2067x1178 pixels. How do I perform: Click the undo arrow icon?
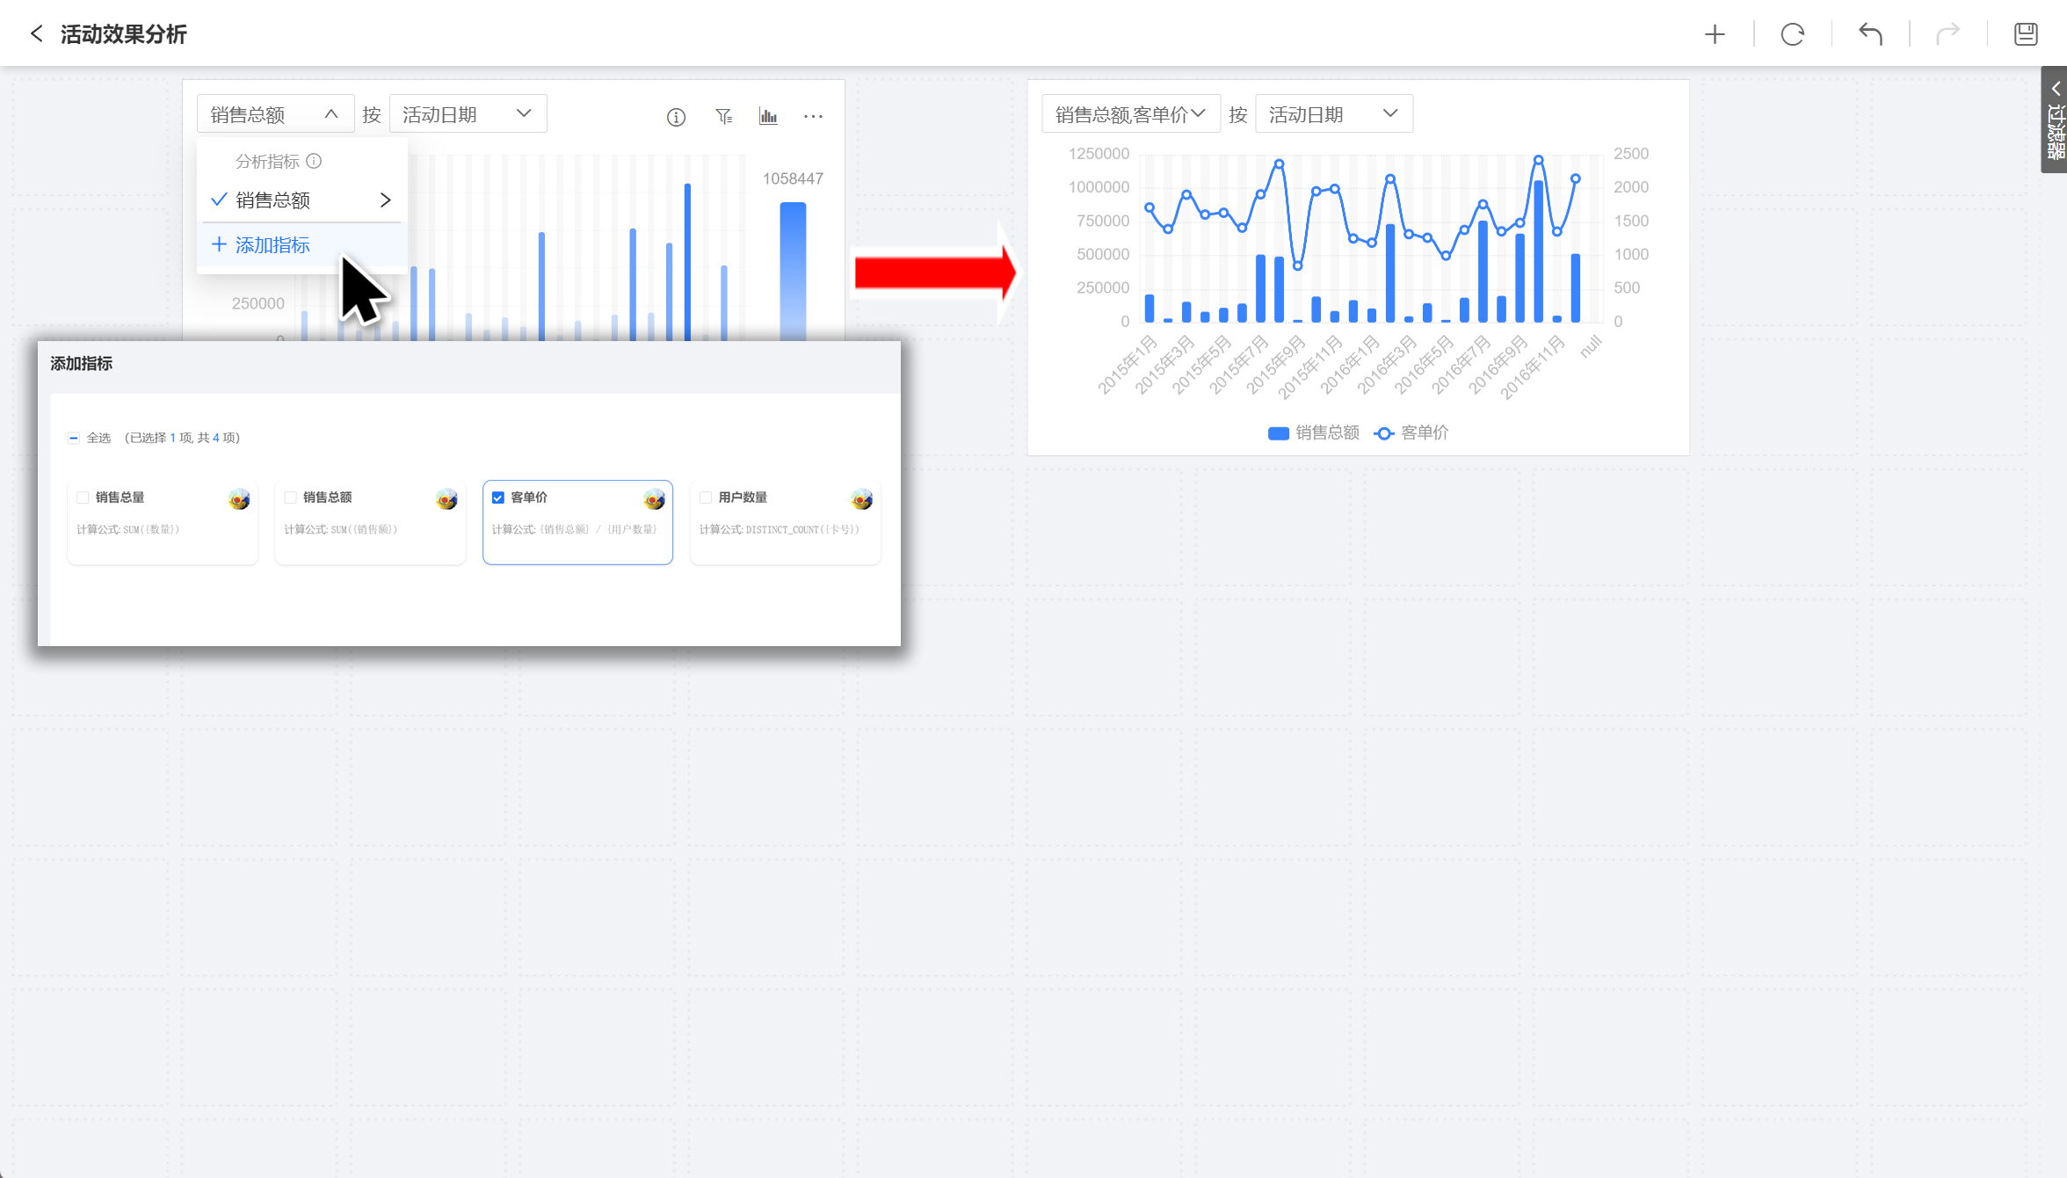1870,34
